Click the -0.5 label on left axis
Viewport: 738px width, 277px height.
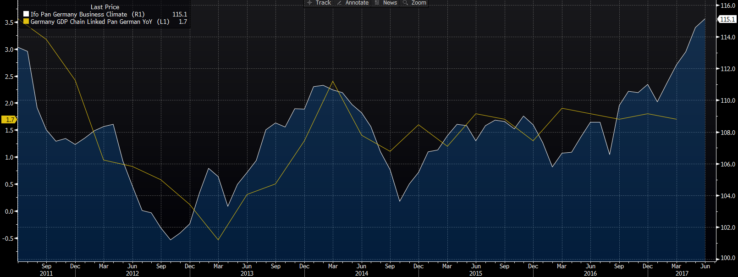(x=9, y=238)
